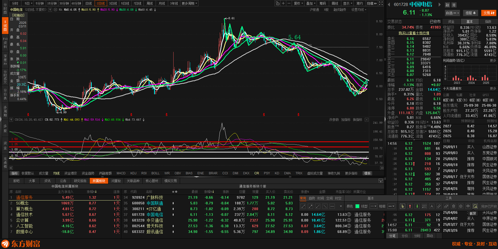498x249 pixels.
Task: Open MA settings gear icon near chart title
Action: 56,9
